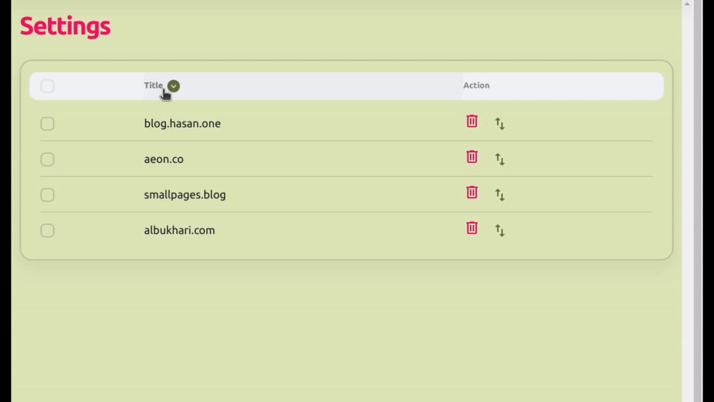Viewport: 714px width, 402px height.
Task: Click the vertical scrollbar up arrow
Action: click(x=688, y=4)
